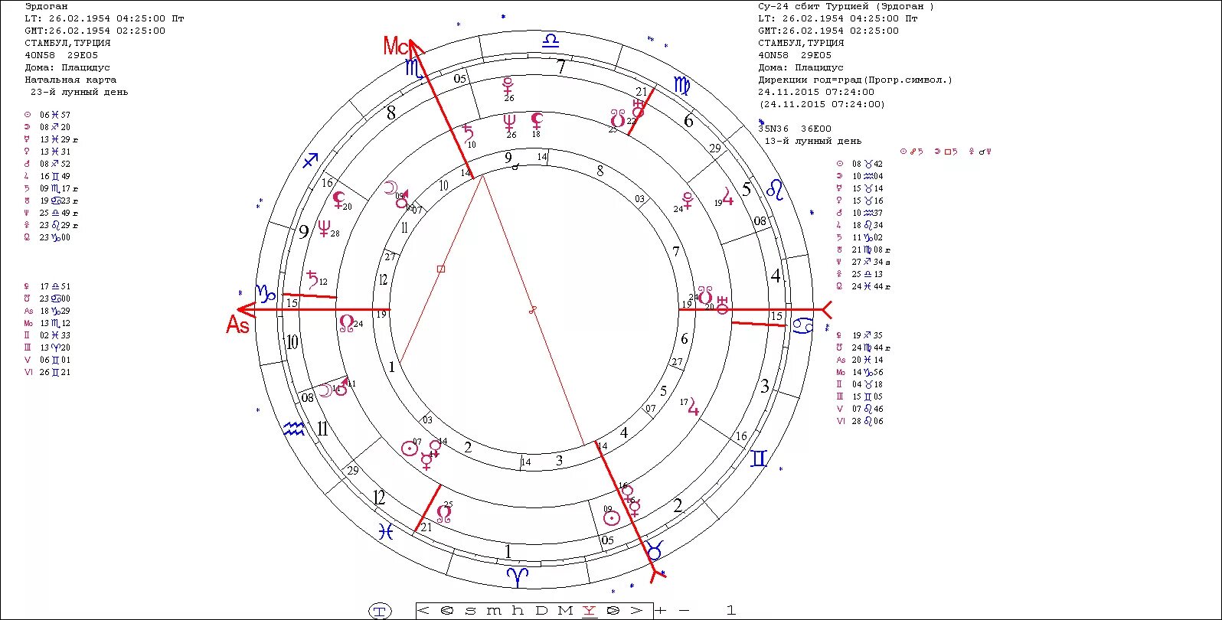Click the Pisces sign symbol at the lower left
This screenshot has width=1222, height=620.
(385, 530)
